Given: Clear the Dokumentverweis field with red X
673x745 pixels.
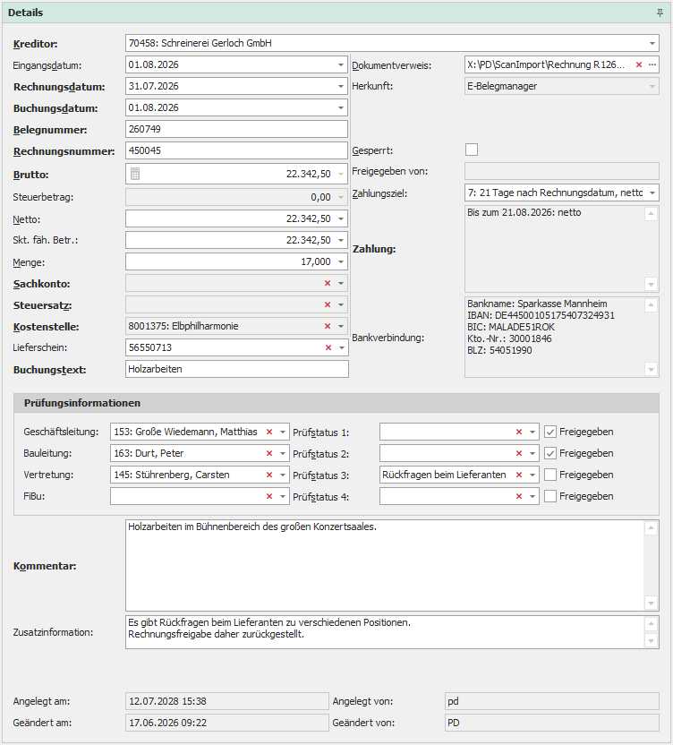Looking at the screenshot, I should coord(639,64).
